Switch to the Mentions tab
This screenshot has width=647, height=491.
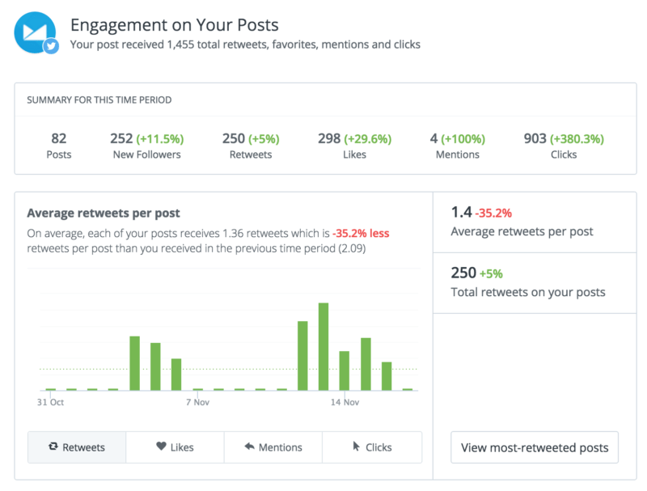click(x=273, y=447)
